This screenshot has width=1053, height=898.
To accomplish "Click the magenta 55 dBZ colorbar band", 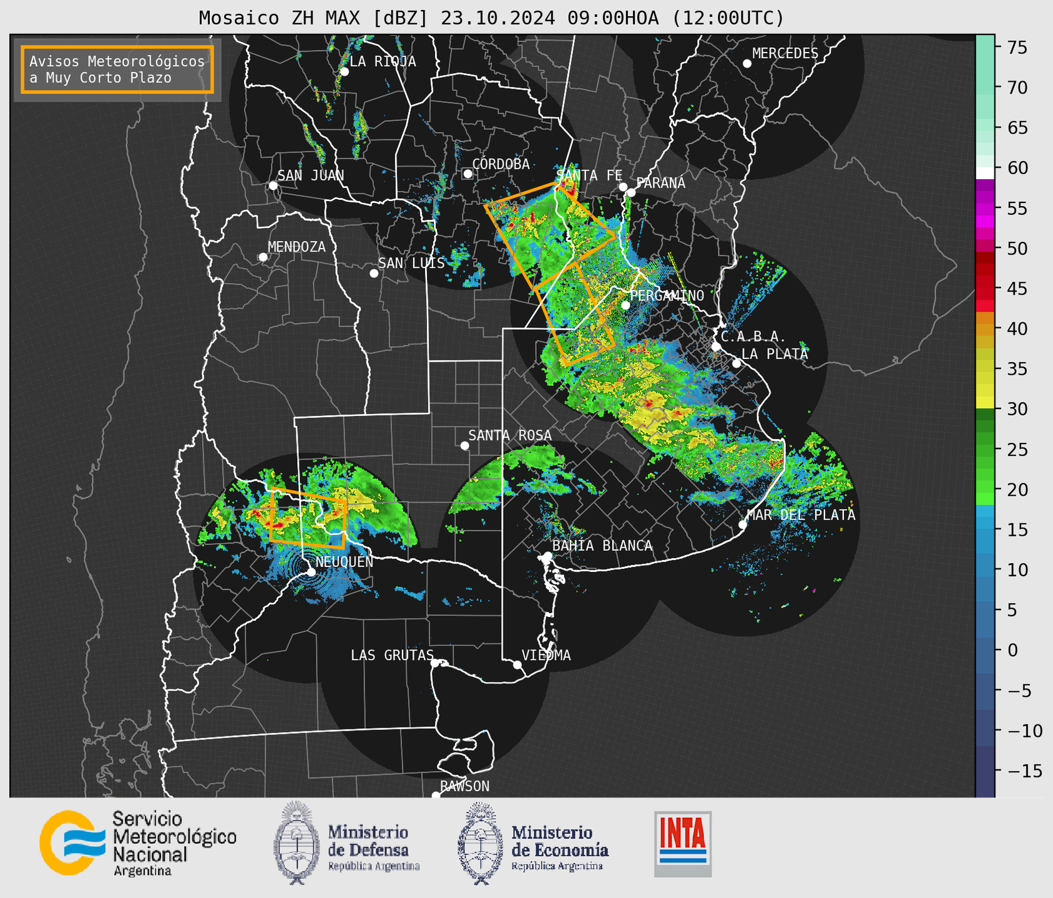I will (985, 209).
